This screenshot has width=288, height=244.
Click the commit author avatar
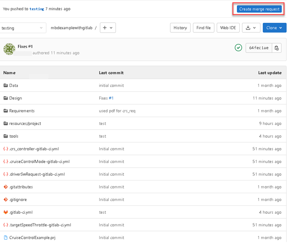click(9, 49)
